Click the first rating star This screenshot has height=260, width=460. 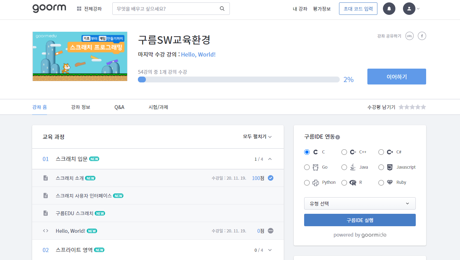pos(401,107)
